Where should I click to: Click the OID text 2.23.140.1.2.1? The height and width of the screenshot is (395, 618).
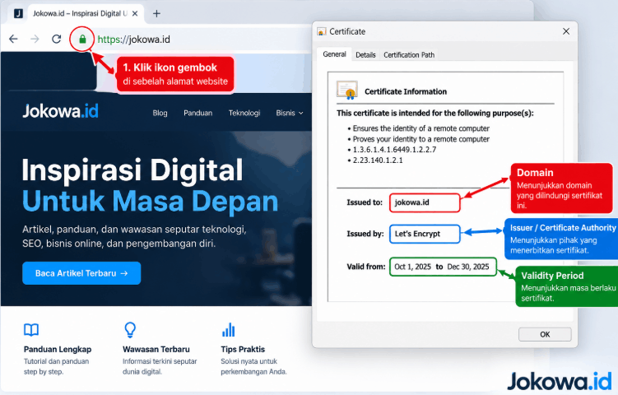click(x=378, y=160)
